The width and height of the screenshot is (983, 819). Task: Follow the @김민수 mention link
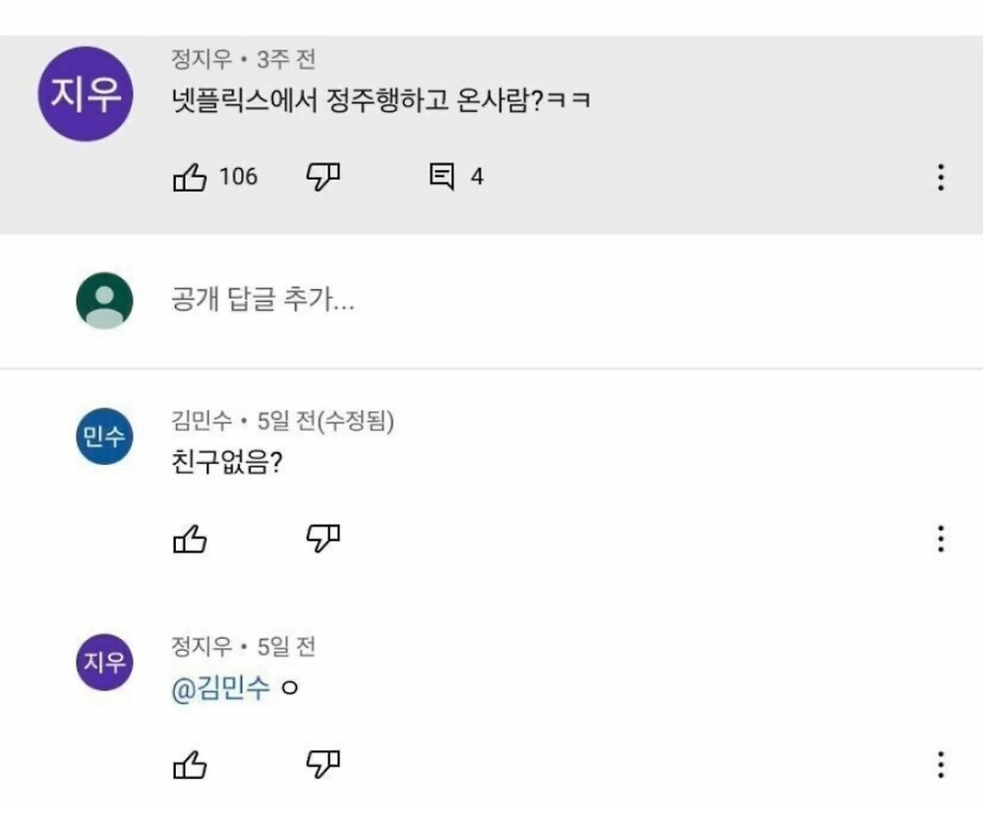click(x=220, y=688)
